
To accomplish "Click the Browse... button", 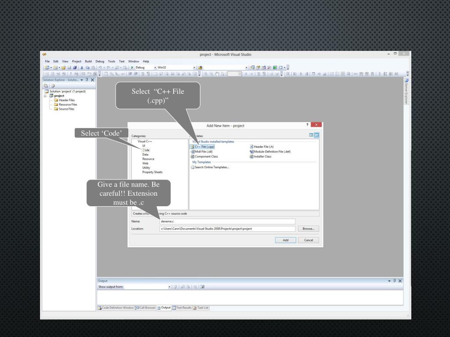I will (308, 229).
